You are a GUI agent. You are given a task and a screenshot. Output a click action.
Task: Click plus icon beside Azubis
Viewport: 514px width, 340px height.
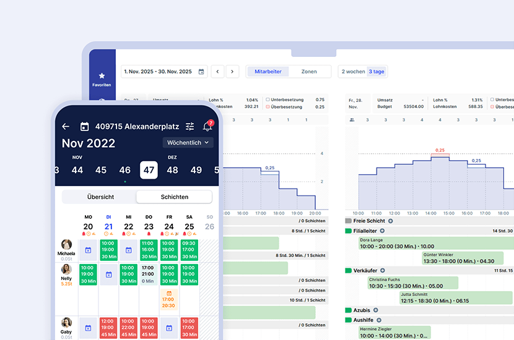375,310
